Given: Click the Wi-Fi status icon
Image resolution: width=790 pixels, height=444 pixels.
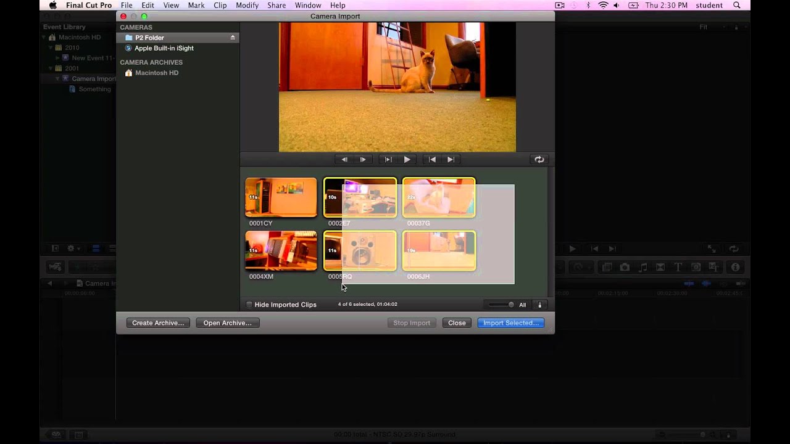Looking at the screenshot, I should point(603,5).
